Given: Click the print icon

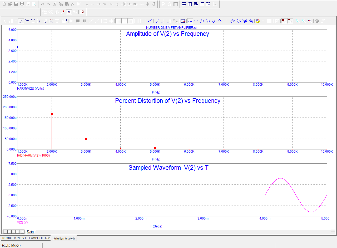Looking at the screenshot, I should pos(28,4).
